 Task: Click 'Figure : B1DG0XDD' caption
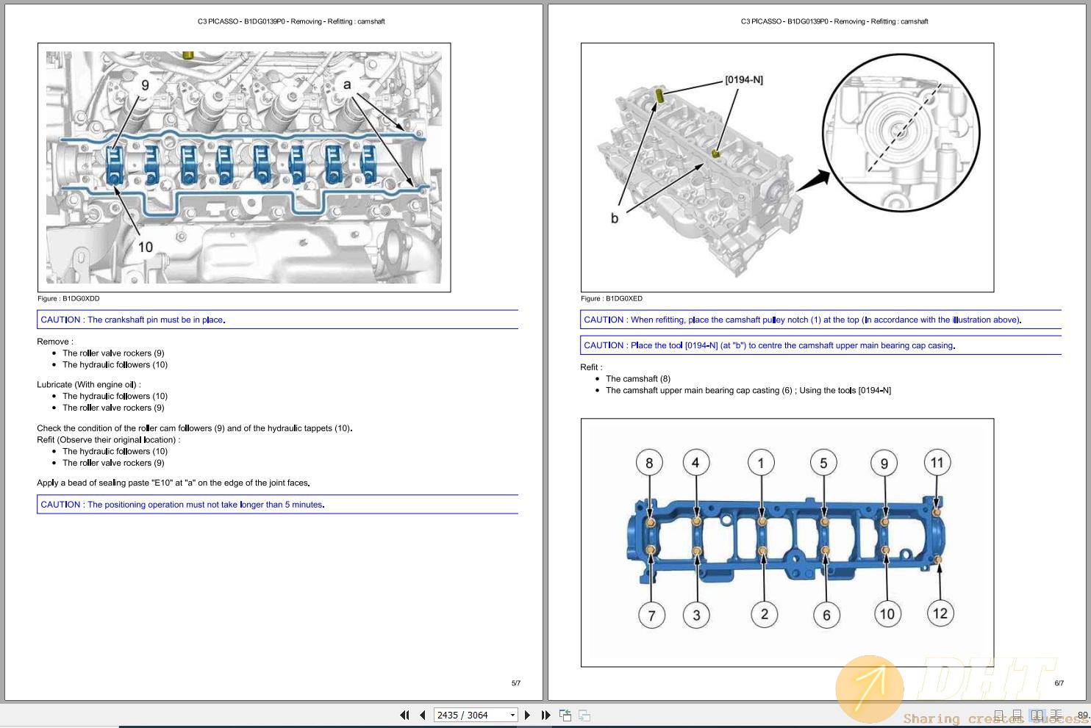[x=68, y=298]
